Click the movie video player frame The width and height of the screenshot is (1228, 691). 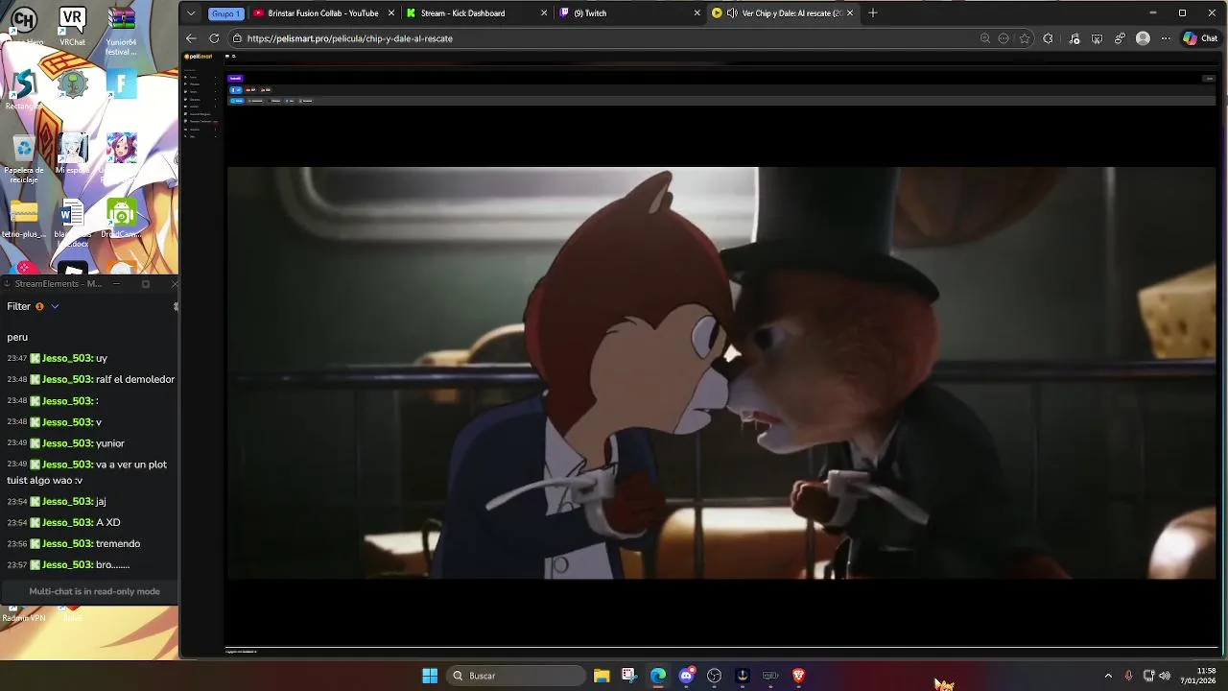click(721, 373)
